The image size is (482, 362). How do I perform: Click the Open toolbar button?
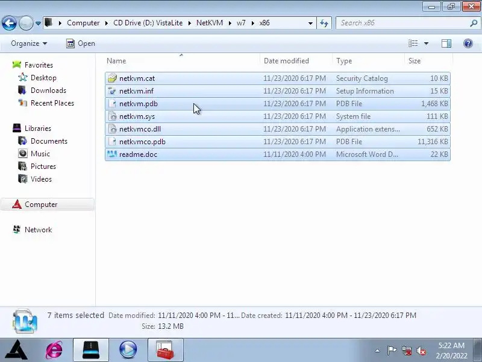[x=81, y=43]
